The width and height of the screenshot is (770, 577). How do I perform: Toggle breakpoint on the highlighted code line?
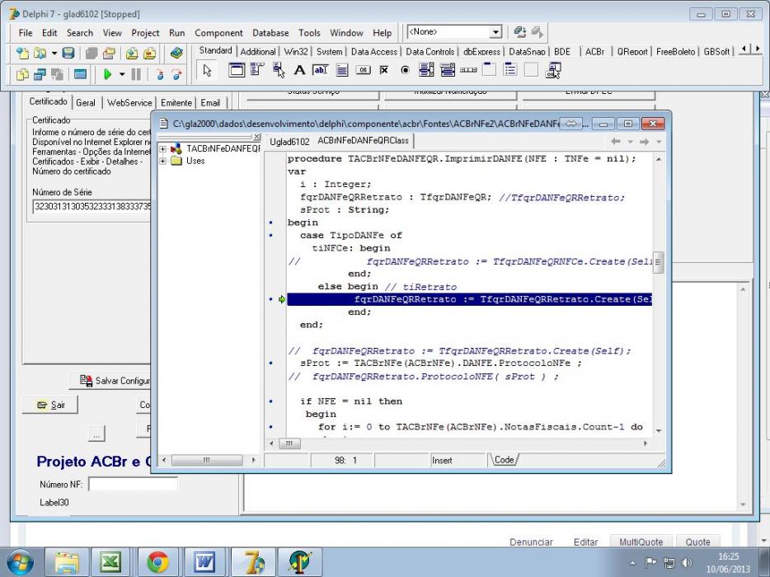[x=271, y=299]
